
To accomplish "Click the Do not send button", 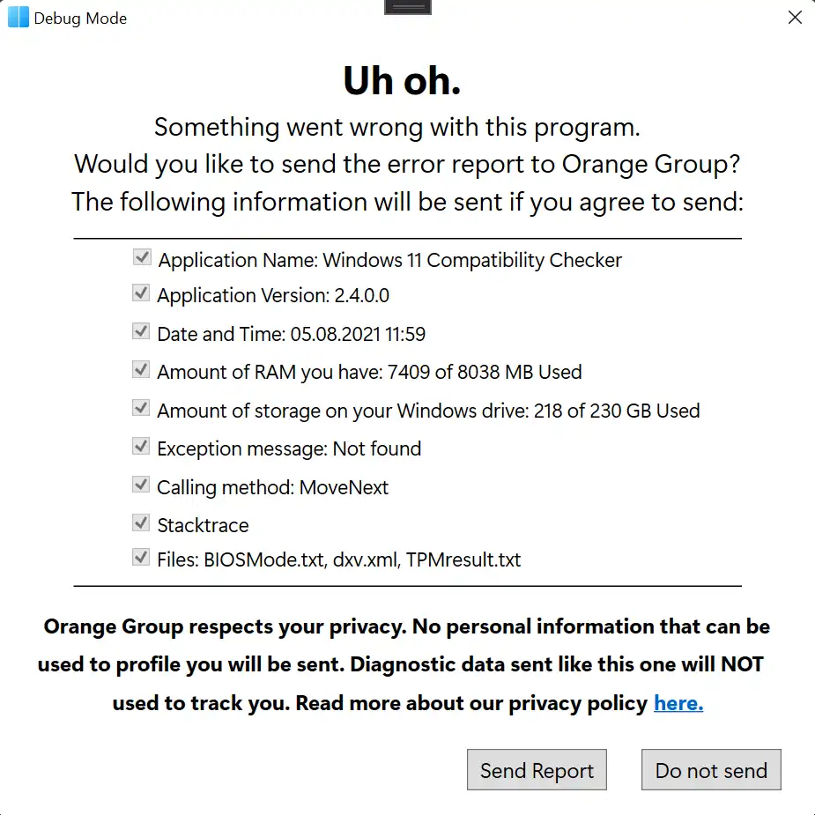I will (x=711, y=770).
